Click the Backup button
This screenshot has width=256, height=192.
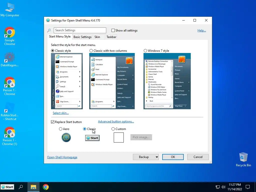click(x=144, y=157)
